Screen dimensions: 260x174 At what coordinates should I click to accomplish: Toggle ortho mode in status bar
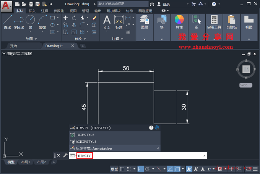pyautogui.click(x=141, y=169)
